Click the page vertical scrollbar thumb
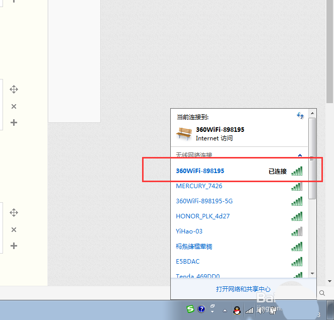 pos(330,51)
